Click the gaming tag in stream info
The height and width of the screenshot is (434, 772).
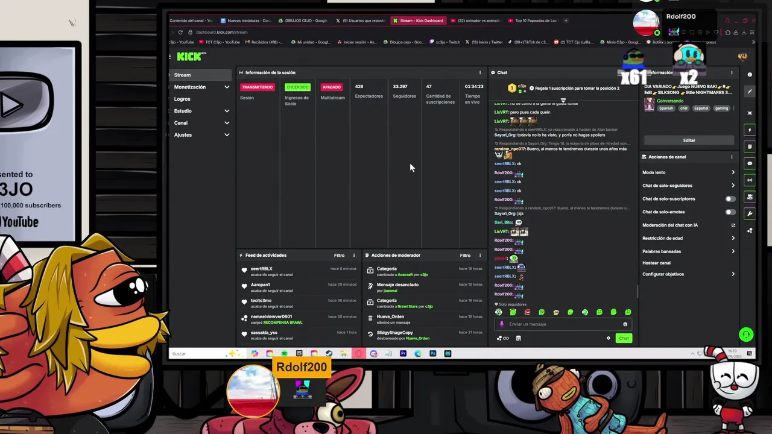pos(722,108)
